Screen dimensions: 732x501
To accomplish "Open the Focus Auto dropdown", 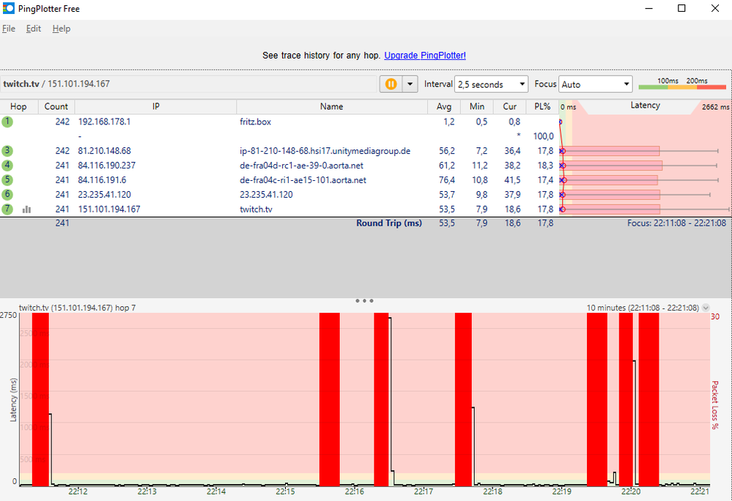I will (x=595, y=84).
